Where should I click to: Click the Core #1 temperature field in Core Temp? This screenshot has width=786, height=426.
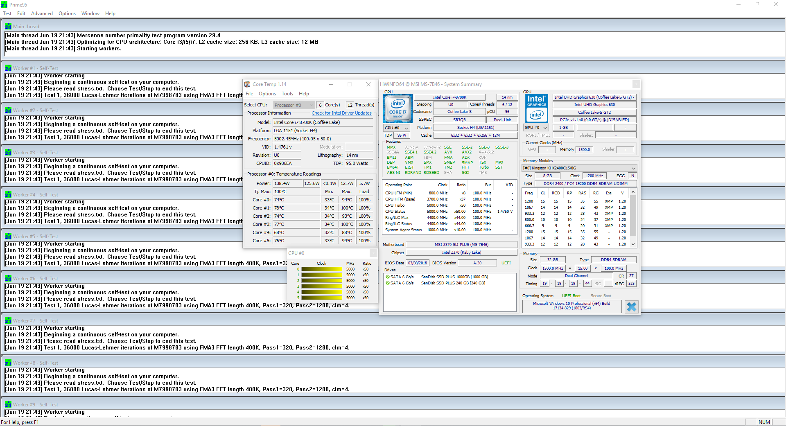tap(296, 208)
